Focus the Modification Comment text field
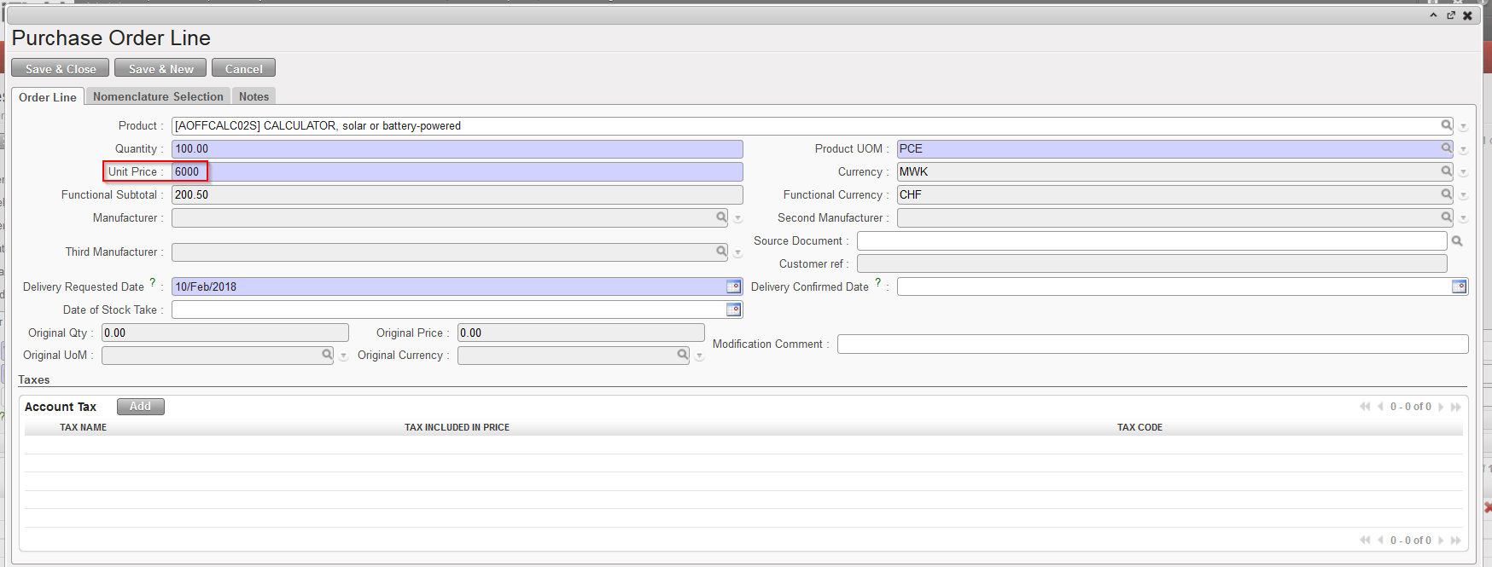This screenshot has width=1492, height=567. [x=1151, y=344]
